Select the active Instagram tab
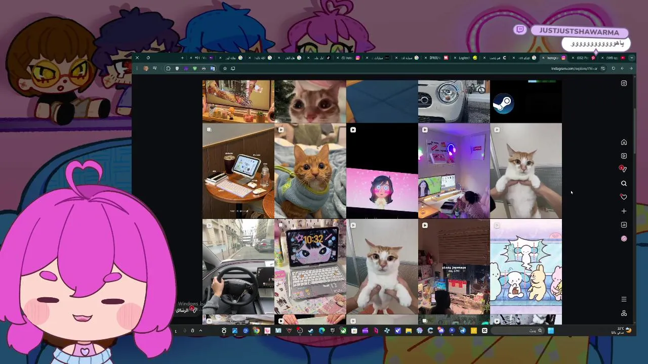This screenshot has width=648, height=364. [x=554, y=58]
